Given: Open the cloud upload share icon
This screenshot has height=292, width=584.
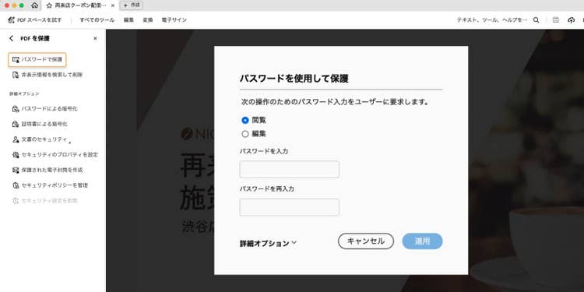Looking at the screenshot, I should [x=571, y=20].
